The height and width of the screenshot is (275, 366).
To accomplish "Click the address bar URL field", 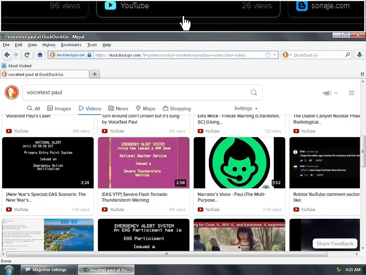I will tap(179, 55).
